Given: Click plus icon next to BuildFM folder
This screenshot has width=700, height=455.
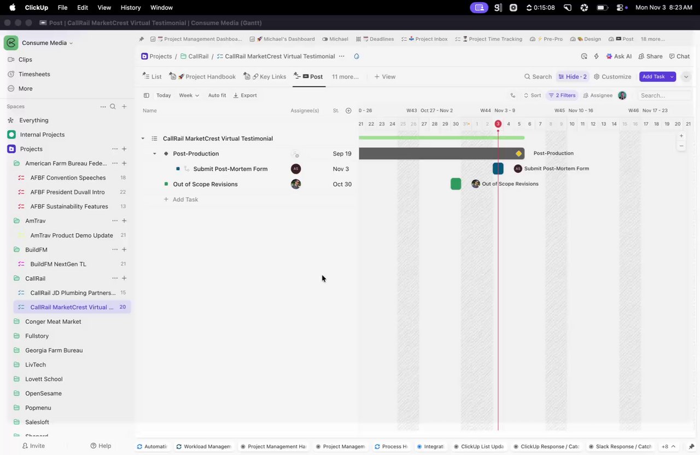Looking at the screenshot, I should (124, 250).
